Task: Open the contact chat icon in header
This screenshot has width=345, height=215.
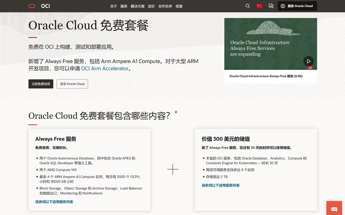Action: coord(271,6)
